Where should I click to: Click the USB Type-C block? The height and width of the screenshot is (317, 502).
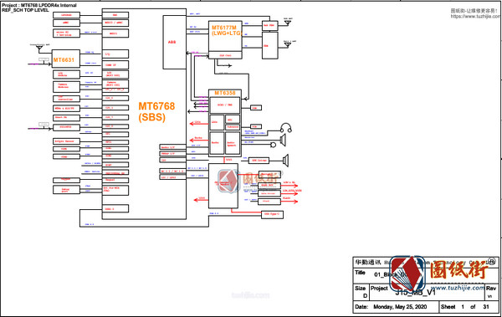(273, 214)
